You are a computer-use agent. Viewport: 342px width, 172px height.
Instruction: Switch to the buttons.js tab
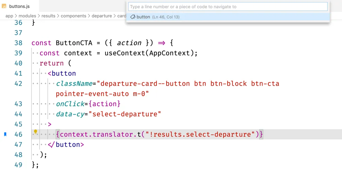click(x=19, y=6)
